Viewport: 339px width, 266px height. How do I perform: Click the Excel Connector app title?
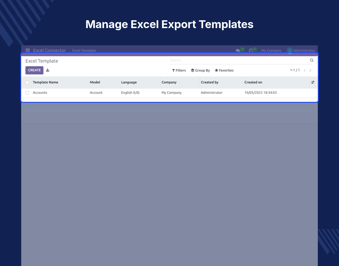pos(49,50)
